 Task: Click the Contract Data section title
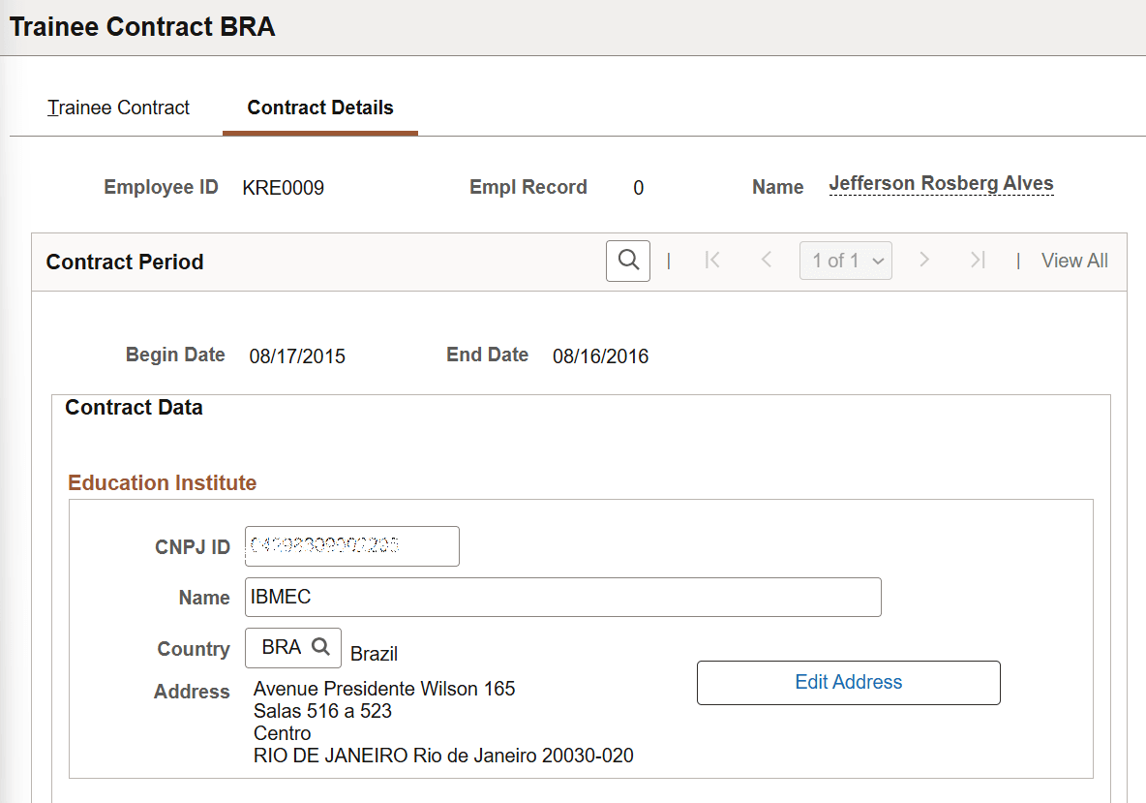[134, 407]
